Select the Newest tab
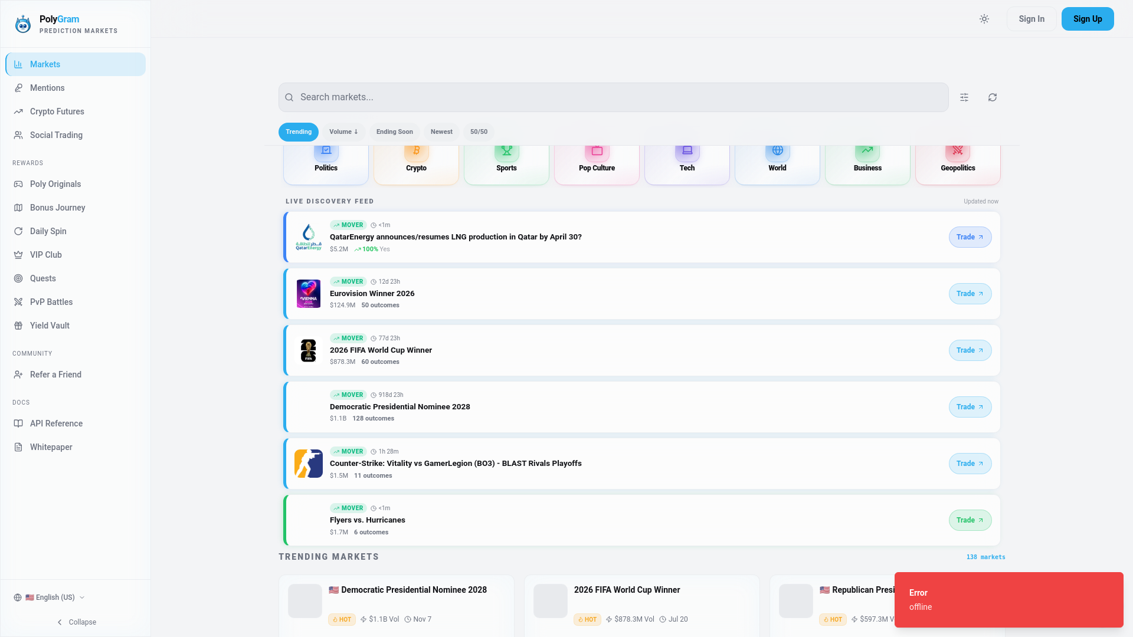The height and width of the screenshot is (637, 1133). tap(441, 132)
